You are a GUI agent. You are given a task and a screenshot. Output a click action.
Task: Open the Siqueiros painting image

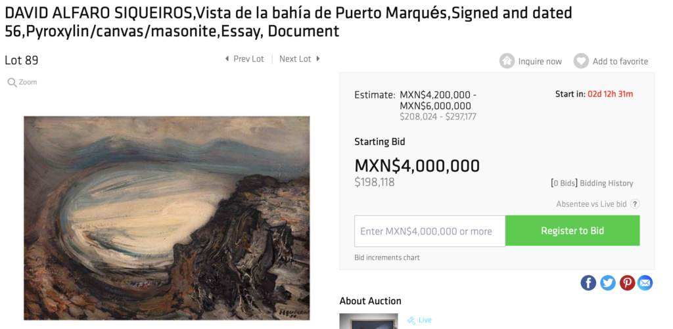pyautogui.click(x=166, y=218)
